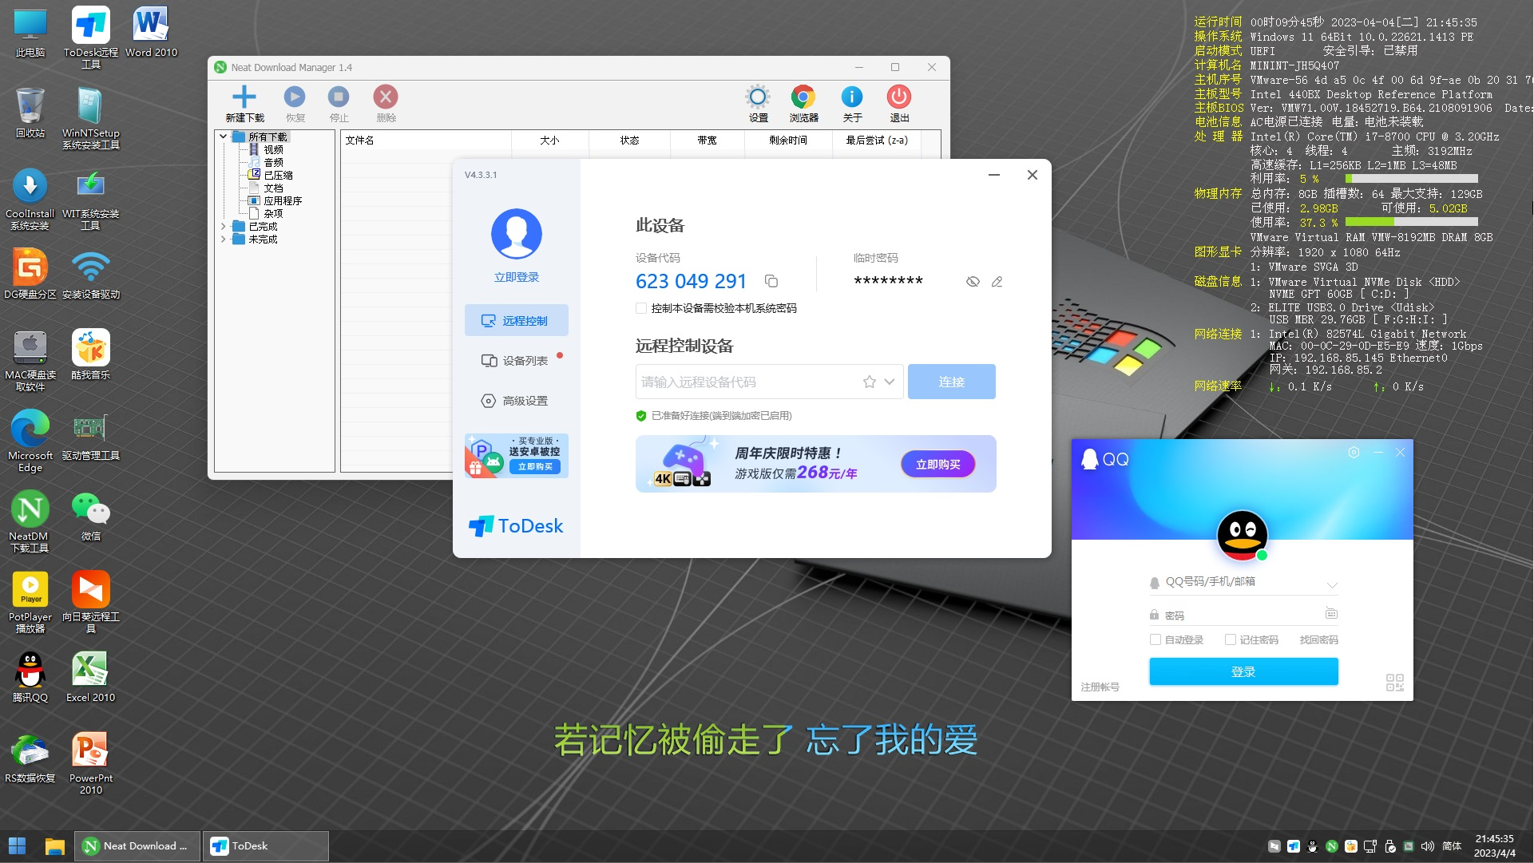This screenshot has height=863, width=1534.
Task: Expand QQ account dropdown arrow
Action: pos(1332,584)
